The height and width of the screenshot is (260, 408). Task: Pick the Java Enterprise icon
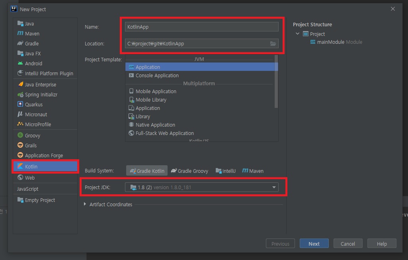coord(21,84)
